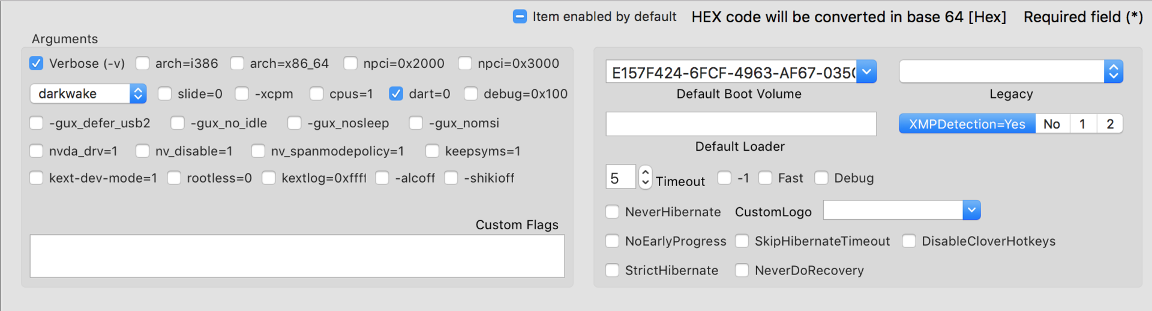This screenshot has width=1152, height=311.
Task: Select XMPDetection profile 2
Action: point(1110,124)
